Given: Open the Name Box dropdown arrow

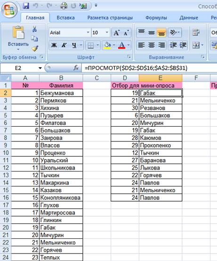Looking at the screenshot, I should 40,68.
